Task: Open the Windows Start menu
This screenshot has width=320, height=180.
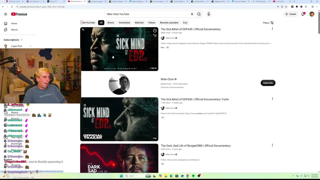Action: [x=121, y=176]
